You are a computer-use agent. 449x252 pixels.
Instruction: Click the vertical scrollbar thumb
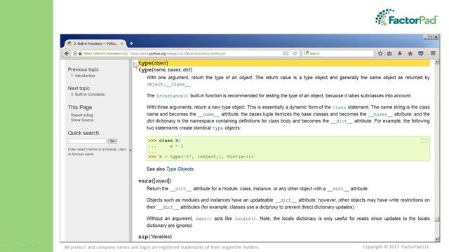(436, 219)
